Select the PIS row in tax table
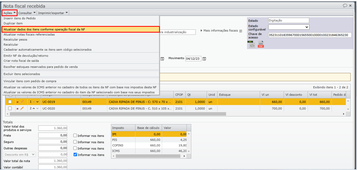This screenshot has height=170, width=357. [x=149, y=140]
